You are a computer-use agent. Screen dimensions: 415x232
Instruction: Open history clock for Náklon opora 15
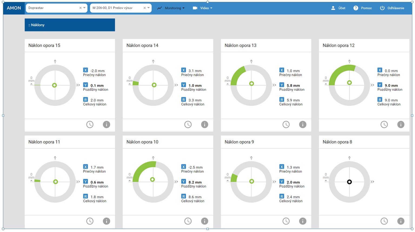(x=90, y=125)
